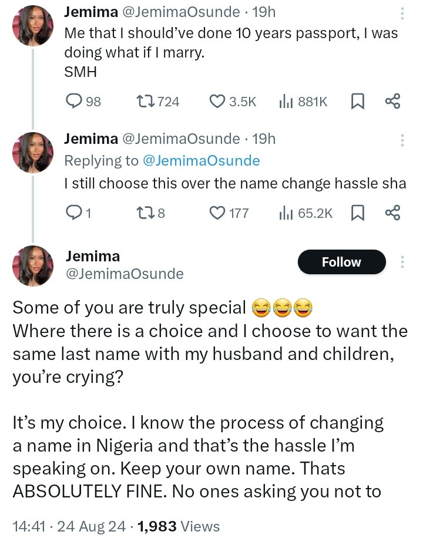The width and height of the screenshot is (423, 545).
Task: View analytics of the 881K views tweet
Action: 286,102
